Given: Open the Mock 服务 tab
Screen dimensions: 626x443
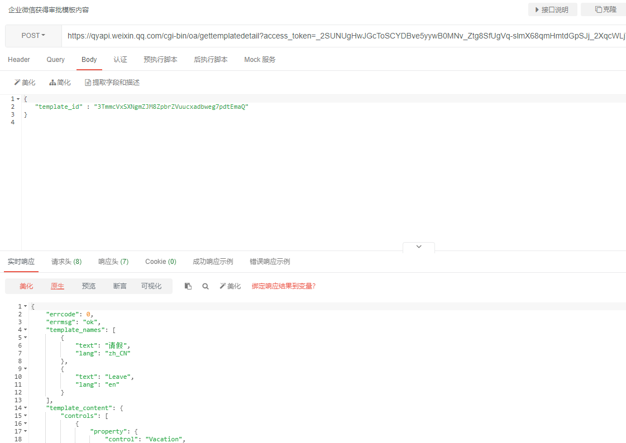Looking at the screenshot, I should (260, 59).
